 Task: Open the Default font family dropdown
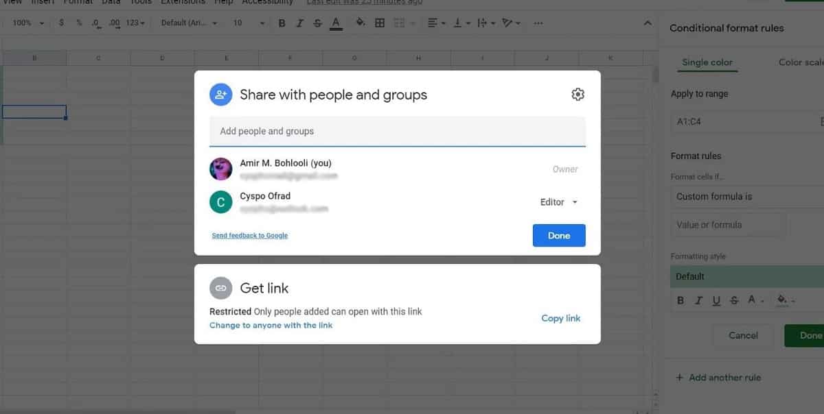[188, 23]
